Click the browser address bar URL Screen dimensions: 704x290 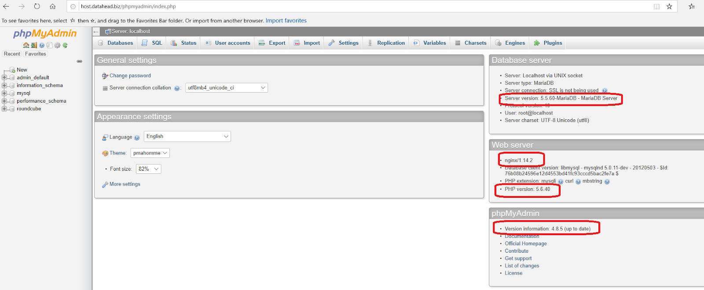pyautogui.click(x=128, y=7)
